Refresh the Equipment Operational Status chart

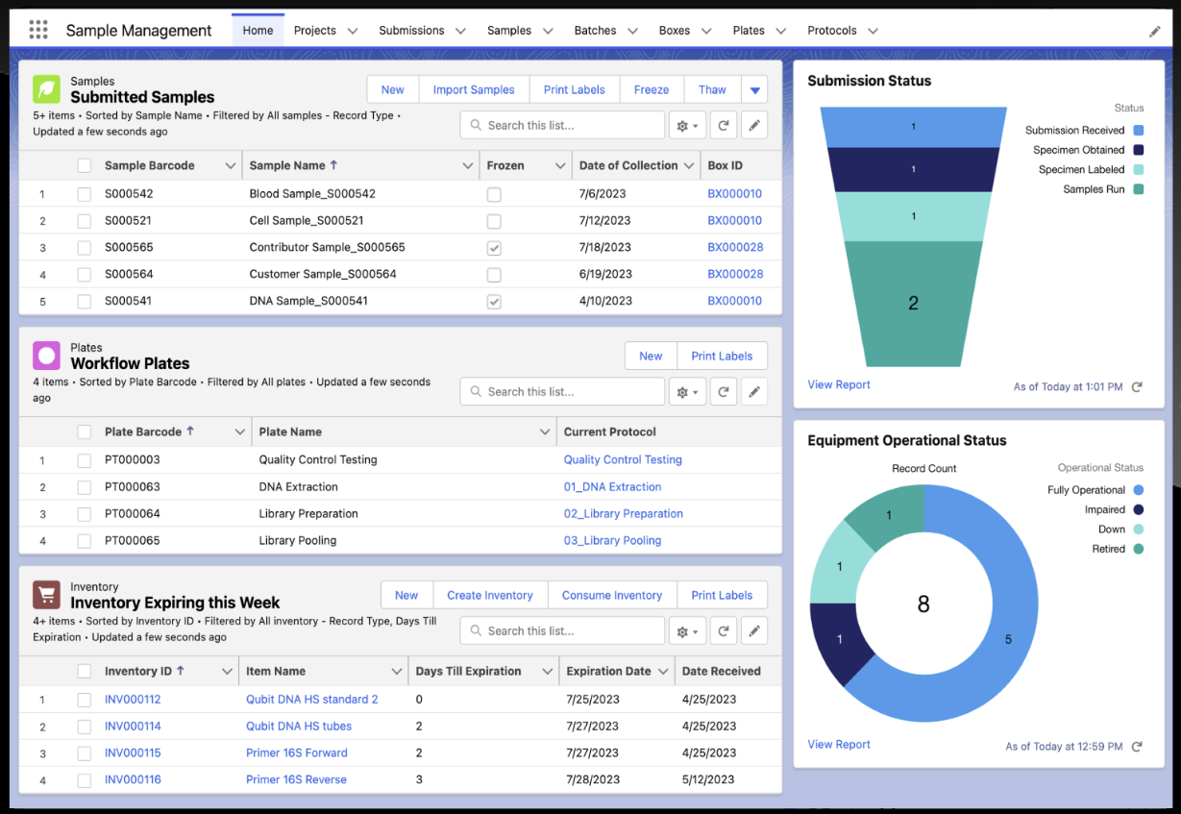[x=1137, y=746]
